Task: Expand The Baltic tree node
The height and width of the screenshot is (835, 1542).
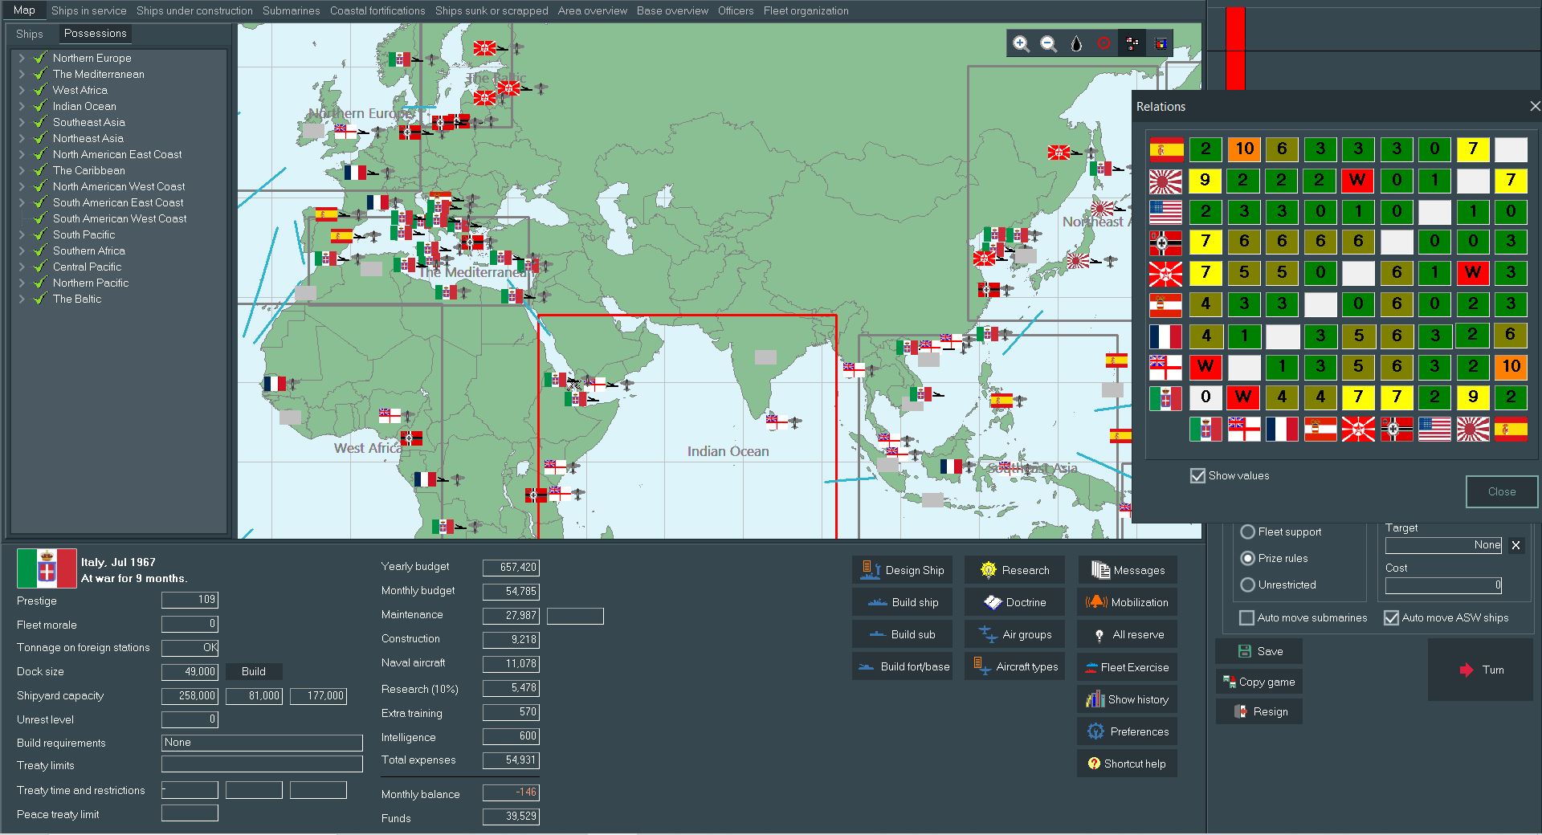Action: click(22, 299)
